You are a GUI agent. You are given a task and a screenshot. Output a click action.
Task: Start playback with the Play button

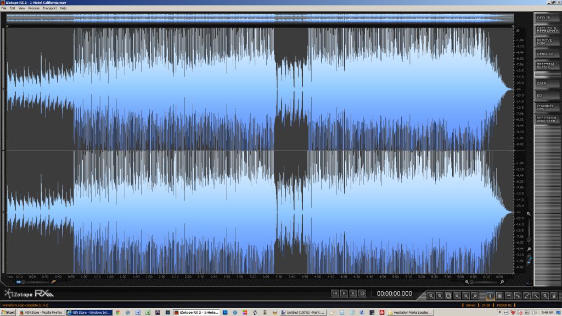click(344, 293)
